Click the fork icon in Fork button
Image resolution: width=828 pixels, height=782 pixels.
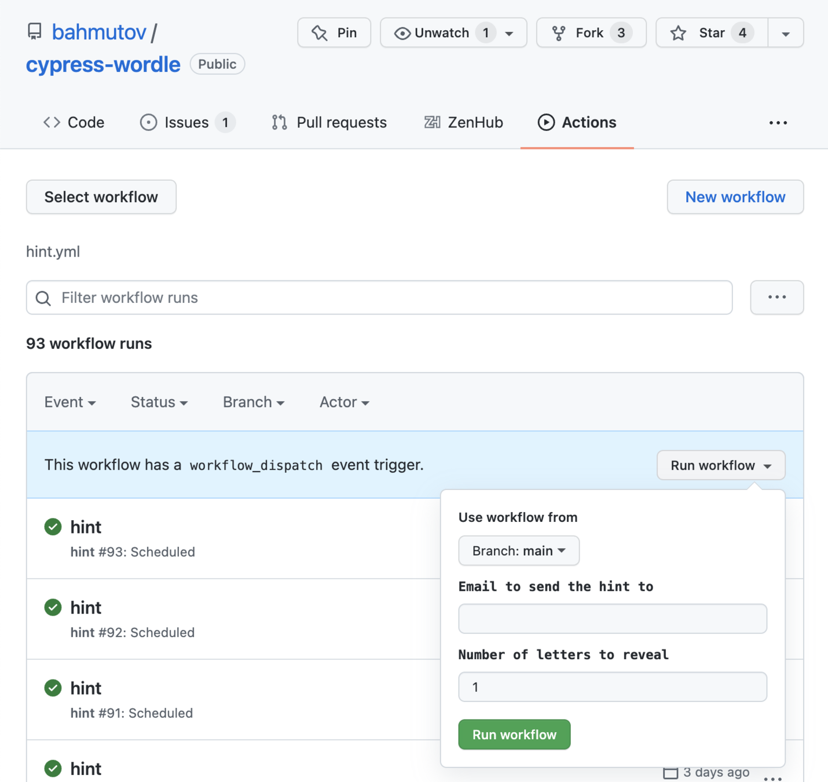[559, 33]
